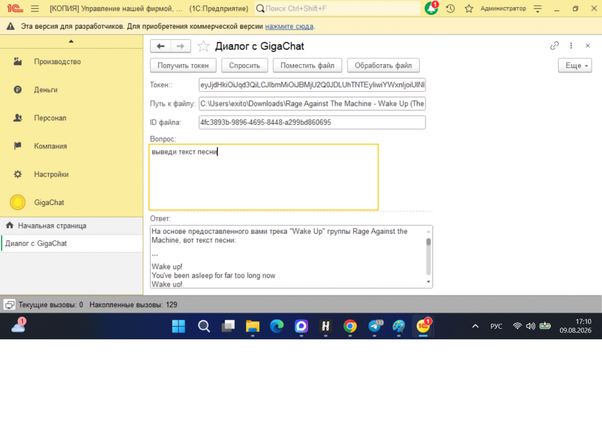Open clock showing 17:10 09.08.2026

coord(576,326)
